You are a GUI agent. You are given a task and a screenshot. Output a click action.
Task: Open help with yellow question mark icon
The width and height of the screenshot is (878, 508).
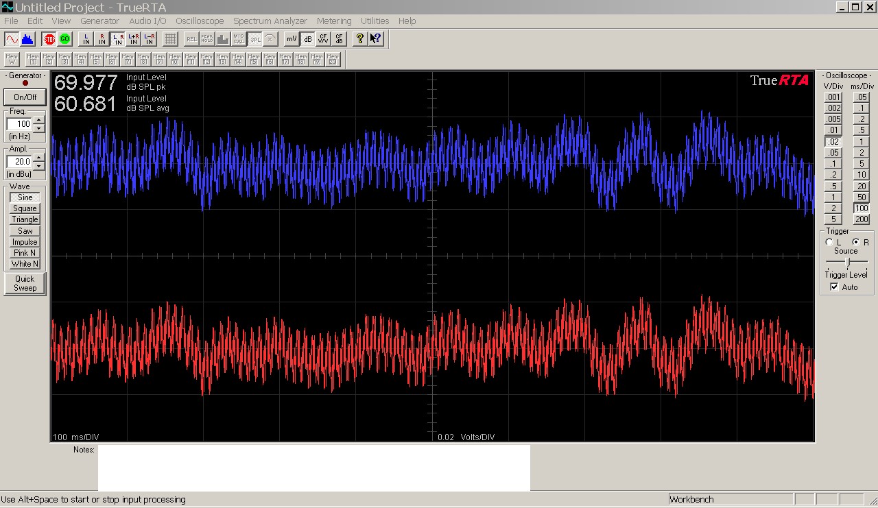pos(360,39)
